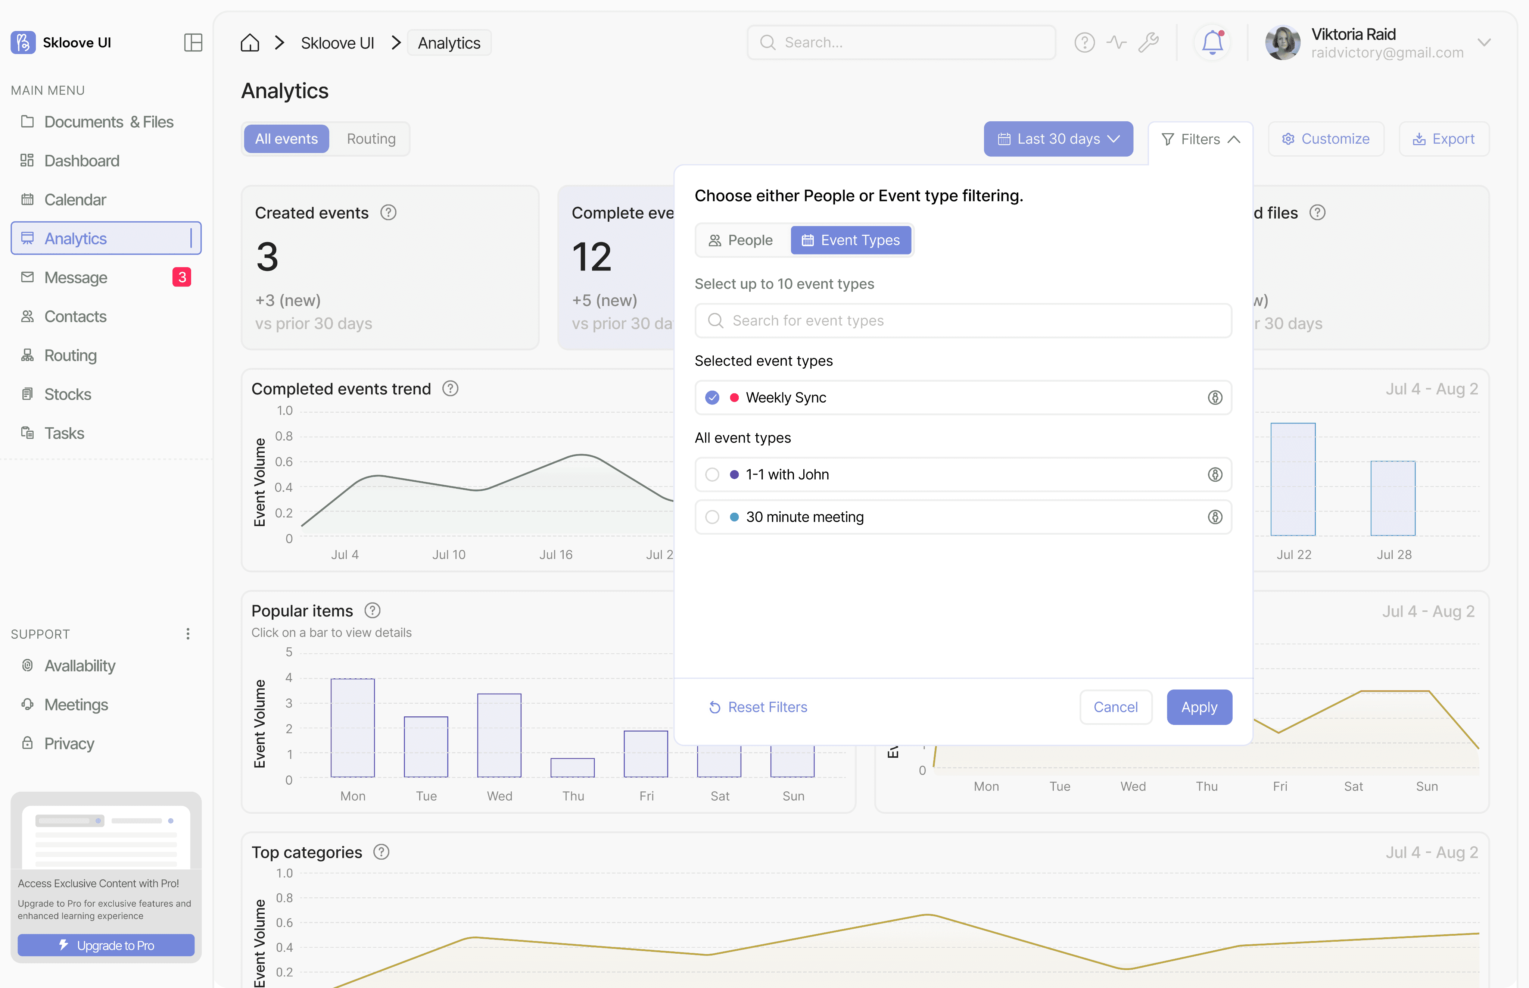Click the dollar icon on Weekly Sync row
Viewport: 1529px width, 988px height.
pos(1214,398)
